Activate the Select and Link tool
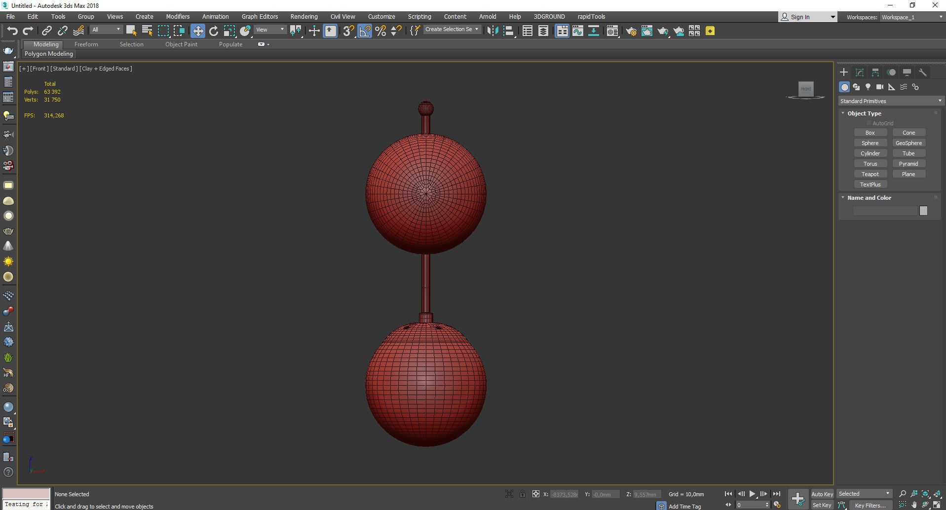The width and height of the screenshot is (946, 510). click(x=46, y=31)
